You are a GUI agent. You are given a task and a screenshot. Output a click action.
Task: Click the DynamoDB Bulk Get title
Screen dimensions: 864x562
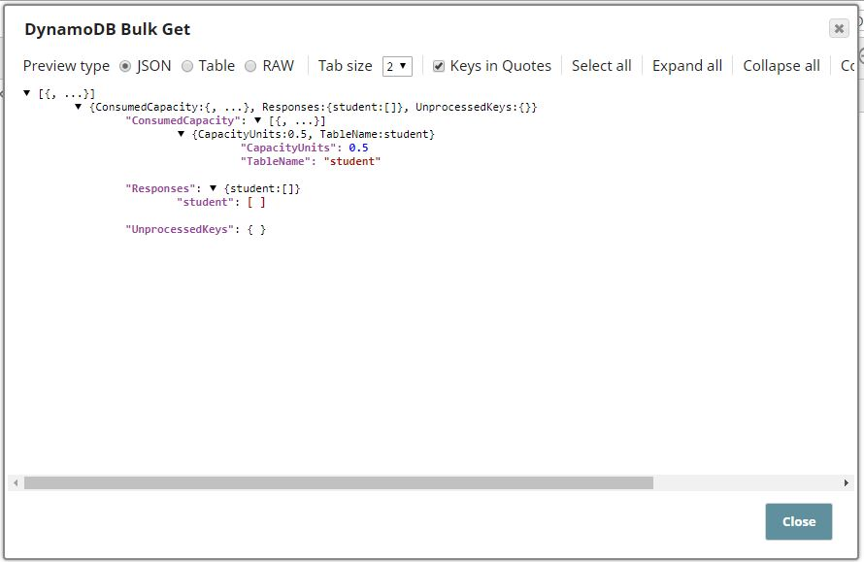click(108, 29)
